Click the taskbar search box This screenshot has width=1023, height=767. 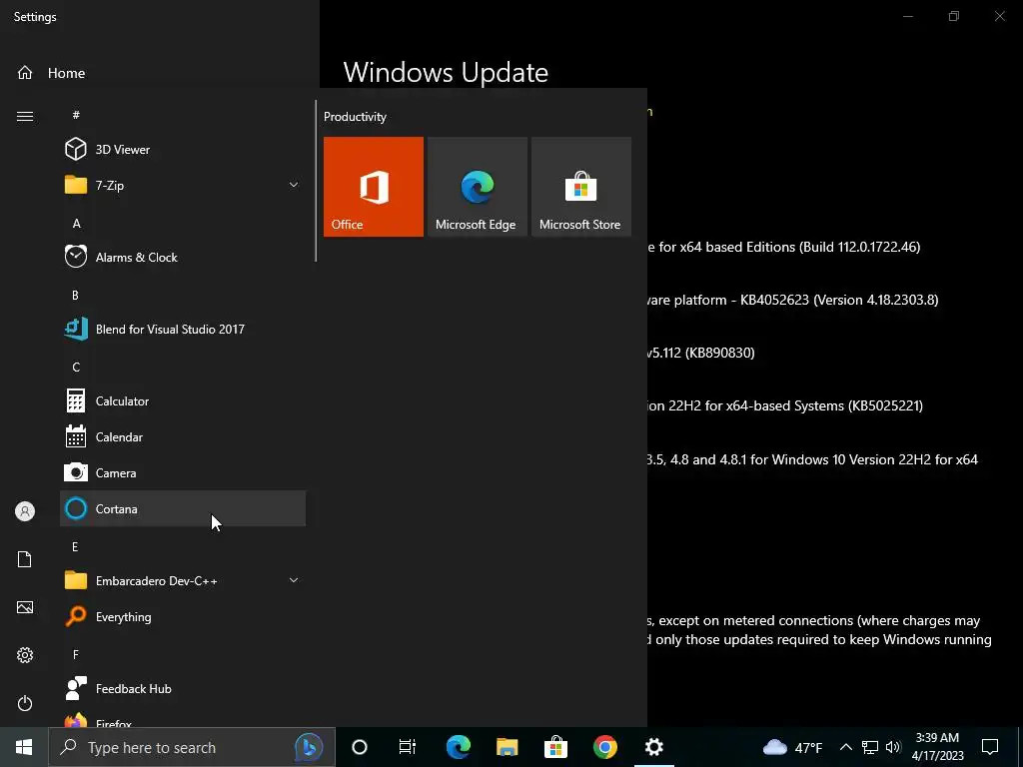click(192, 747)
